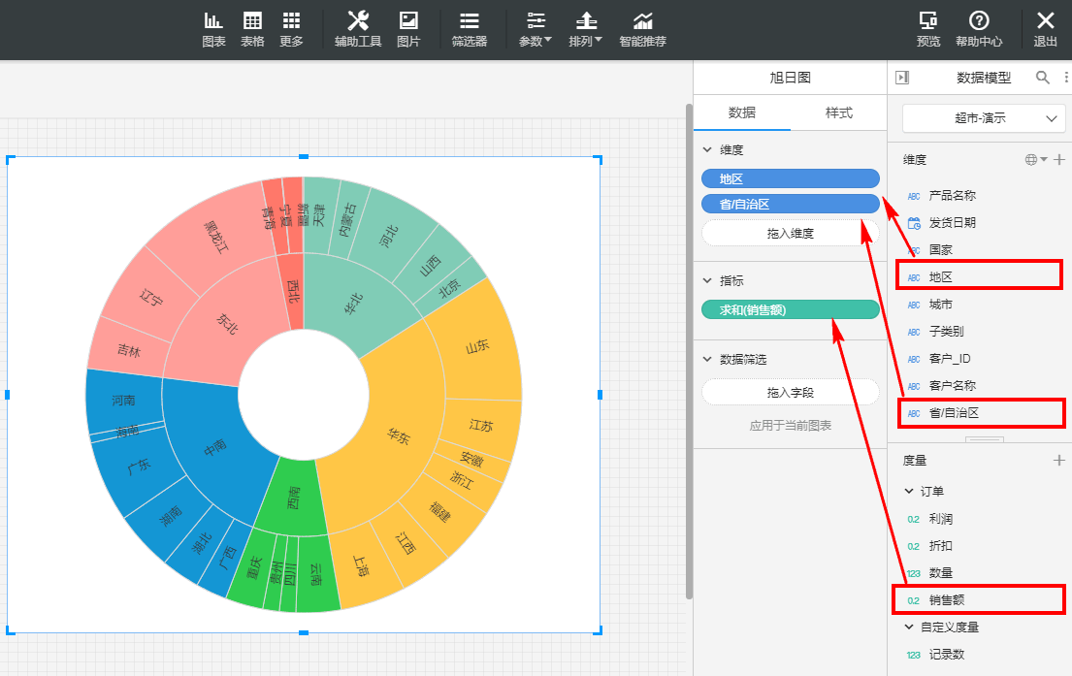Click the 拖入字段 filter drop field
1072x676 pixels.
pyautogui.click(x=790, y=393)
